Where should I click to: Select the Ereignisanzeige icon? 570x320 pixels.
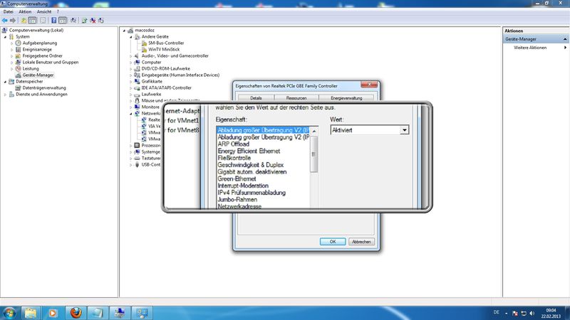point(19,49)
